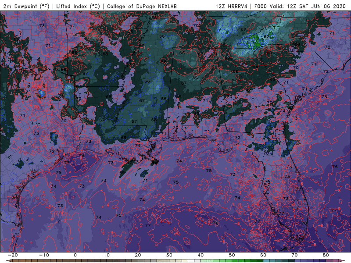Click the "F000 Valid: 12Z SAT JUN 06 2020" text
Viewport: 351px width, 263px height.
[x=300, y=6]
